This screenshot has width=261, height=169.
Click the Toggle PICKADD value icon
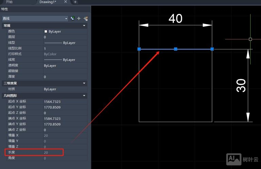pos(72,19)
